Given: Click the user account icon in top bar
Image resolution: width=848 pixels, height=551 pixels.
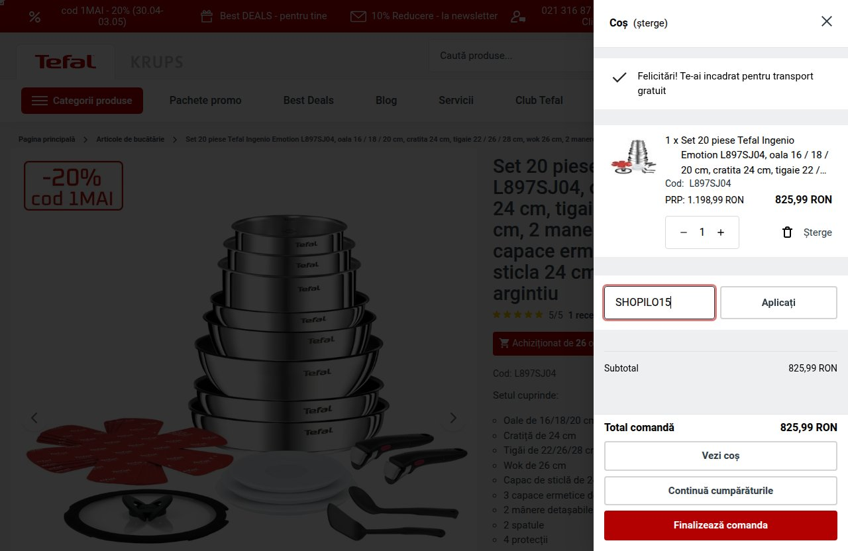Looking at the screenshot, I should pyautogui.click(x=518, y=17).
